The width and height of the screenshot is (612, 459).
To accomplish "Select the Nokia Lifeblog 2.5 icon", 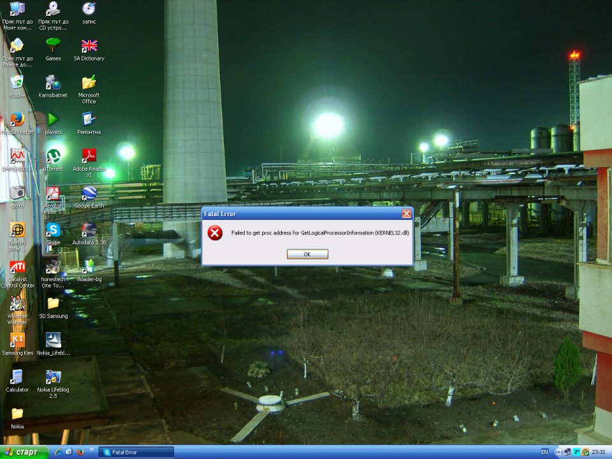I will click(x=53, y=384).
